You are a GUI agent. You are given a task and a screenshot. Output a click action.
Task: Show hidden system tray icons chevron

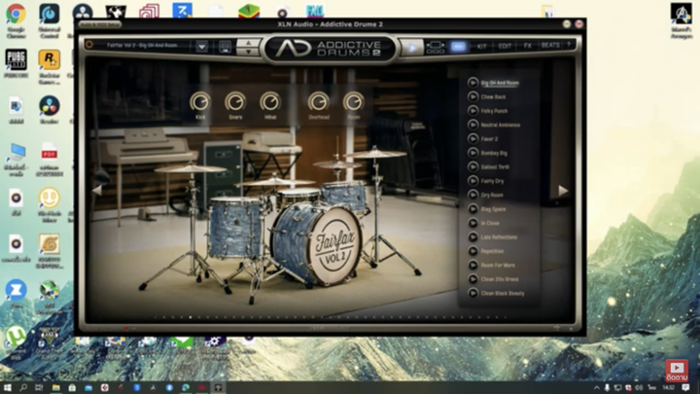click(596, 388)
